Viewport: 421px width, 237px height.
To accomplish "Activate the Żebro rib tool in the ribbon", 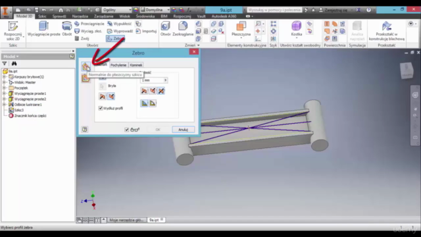I will tap(116, 38).
